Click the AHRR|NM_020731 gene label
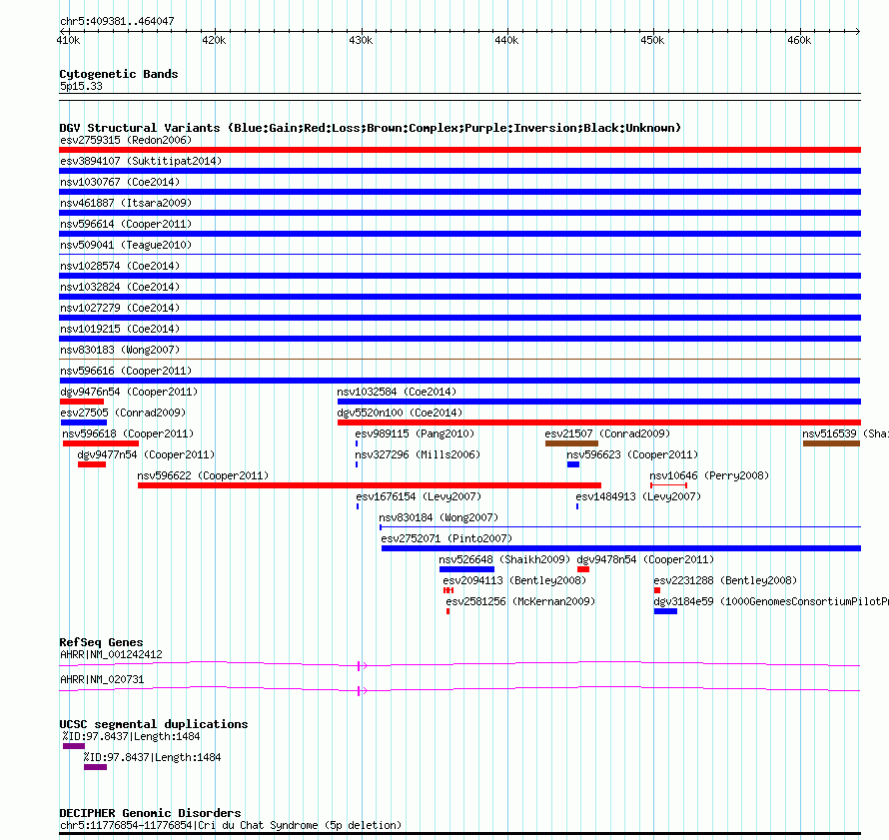The height and width of the screenshot is (840, 889). [x=102, y=679]
